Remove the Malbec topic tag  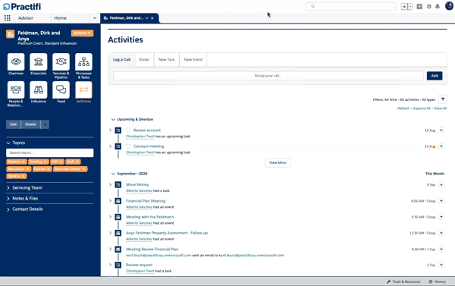point(24,162)
